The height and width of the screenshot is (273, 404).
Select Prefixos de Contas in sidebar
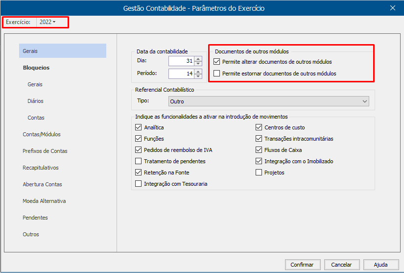click(x=45, y=151)
